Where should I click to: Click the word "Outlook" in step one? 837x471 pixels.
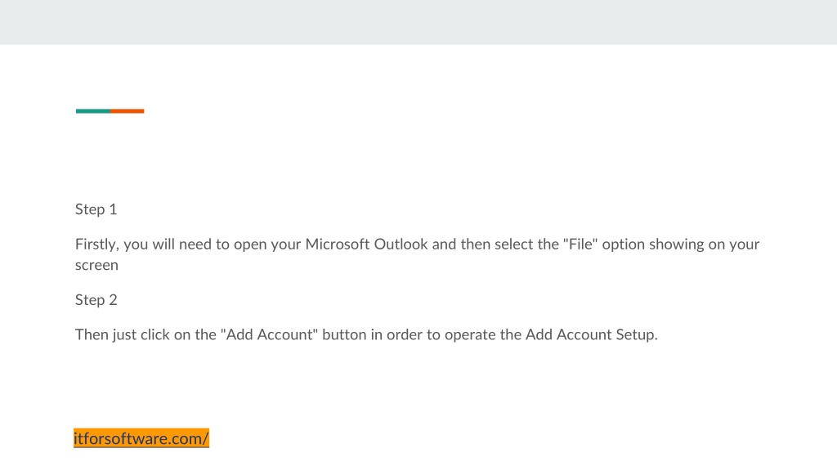[x=401, y=244]
